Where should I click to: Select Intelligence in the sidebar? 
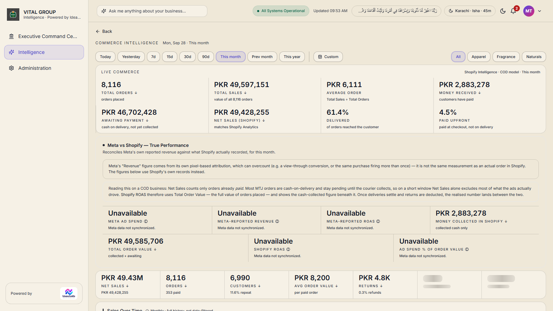tap(44, 52)
